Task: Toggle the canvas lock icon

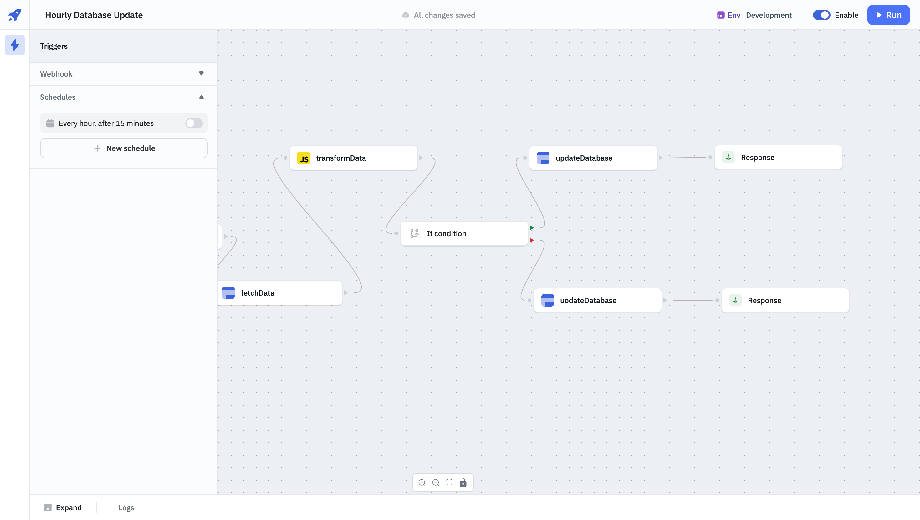Action: (x=463, y=482)
